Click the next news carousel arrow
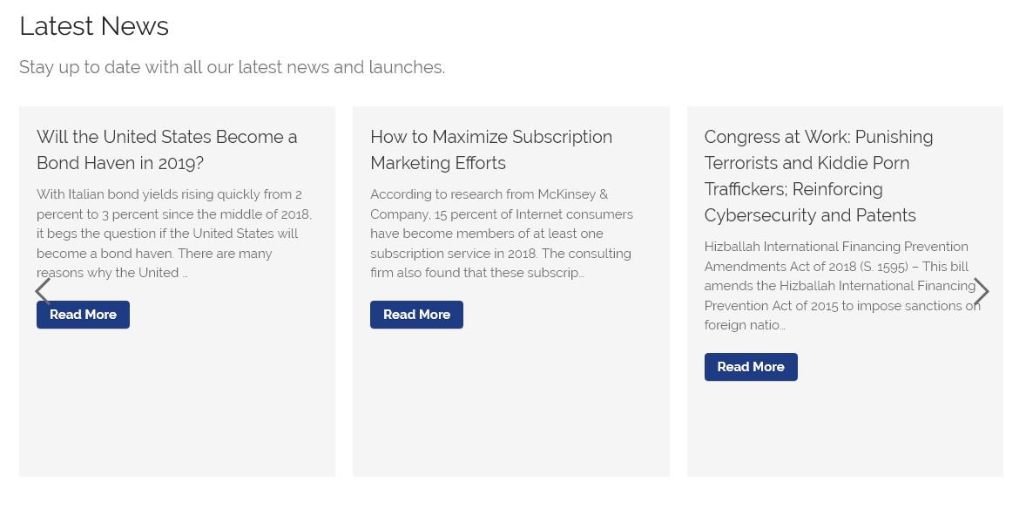 click(981, 291)
